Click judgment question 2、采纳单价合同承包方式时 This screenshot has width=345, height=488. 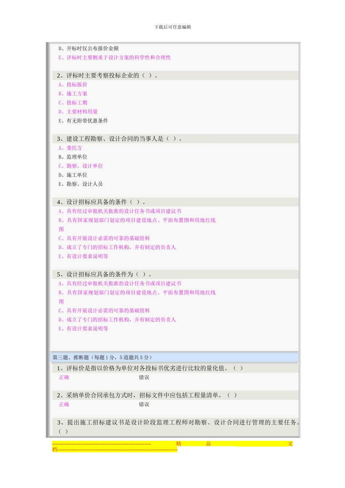(x=147, y=395)
